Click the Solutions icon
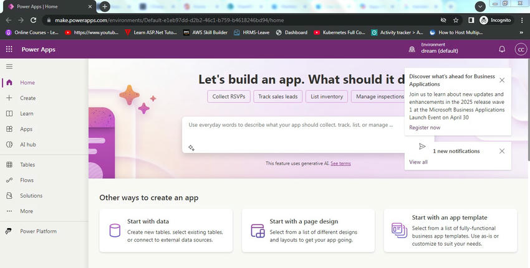This screenshot has width=530, height=268. [x=9, y=195]
